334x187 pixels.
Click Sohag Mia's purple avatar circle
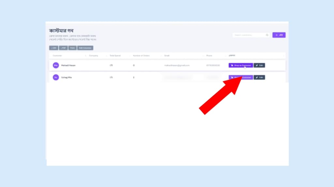pos(56,77)
